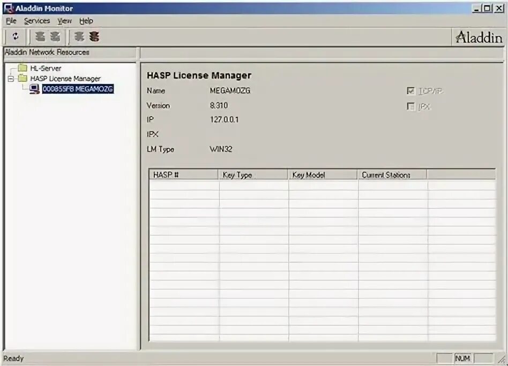Click the refresh arrows toolbar icon
This screenshot has width=508, height=366.
click(x=15, y=36)
